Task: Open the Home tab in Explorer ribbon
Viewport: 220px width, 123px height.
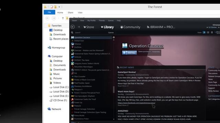Action: (60, 13)
